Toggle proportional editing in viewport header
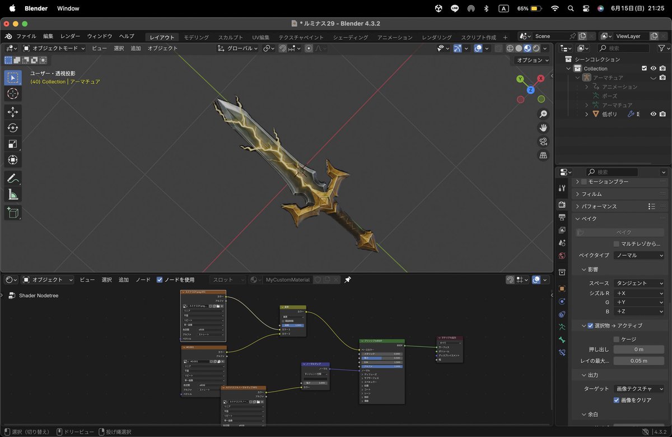672x437 pixels. (x=309, y=48)
